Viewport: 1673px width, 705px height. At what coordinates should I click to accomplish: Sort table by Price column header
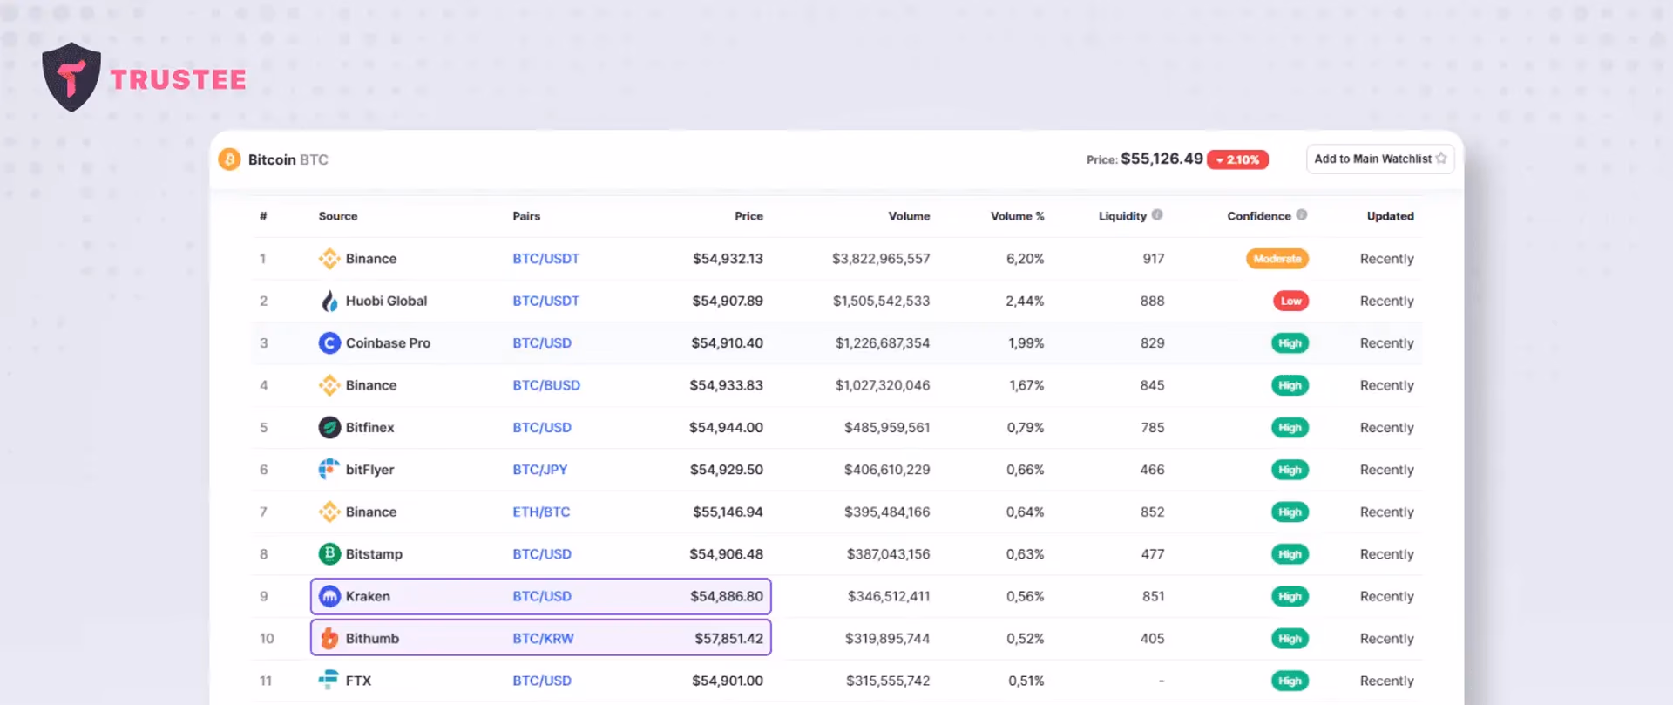(748, 216)
